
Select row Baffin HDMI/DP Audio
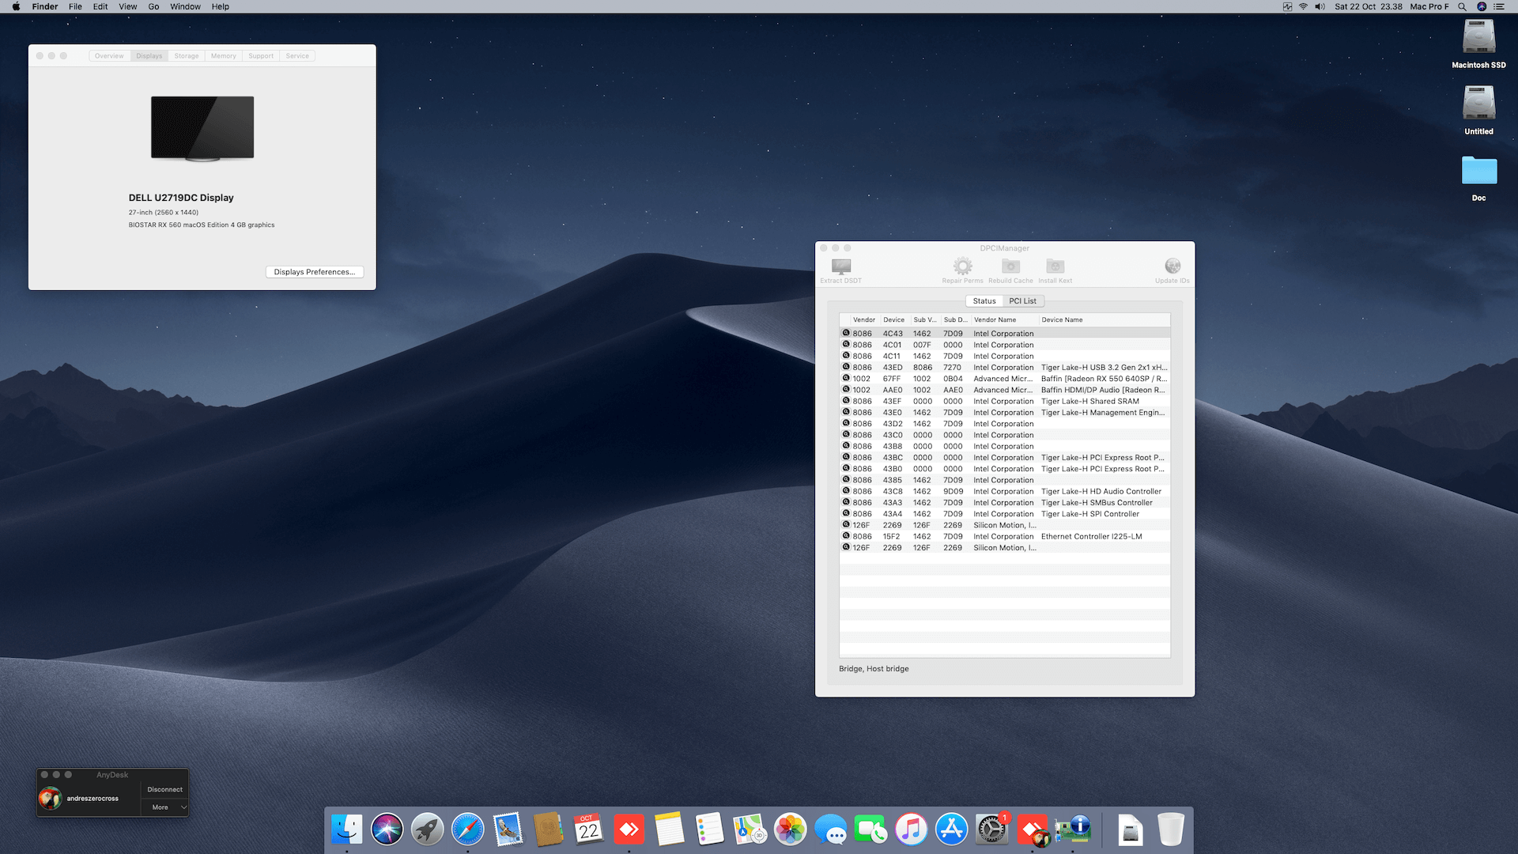click(1005, 390)
